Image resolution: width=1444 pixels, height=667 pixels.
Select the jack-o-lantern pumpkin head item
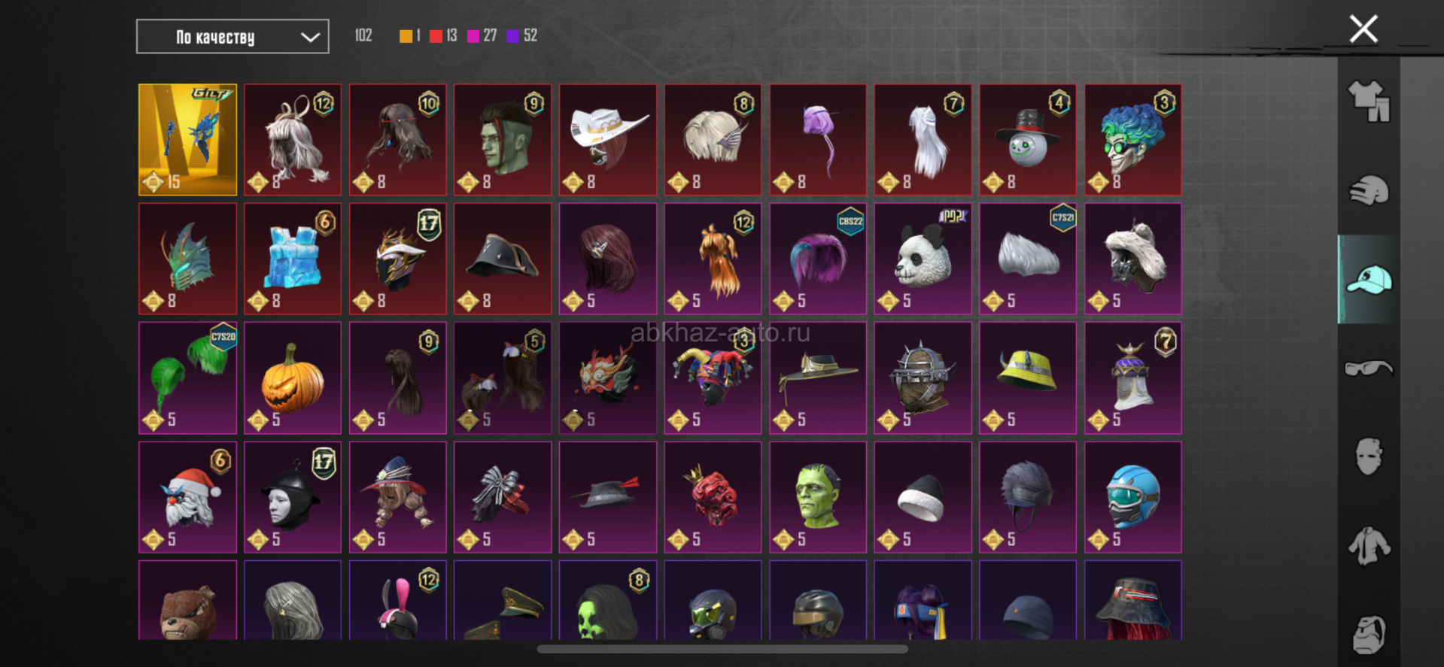[x=293, y=378]
